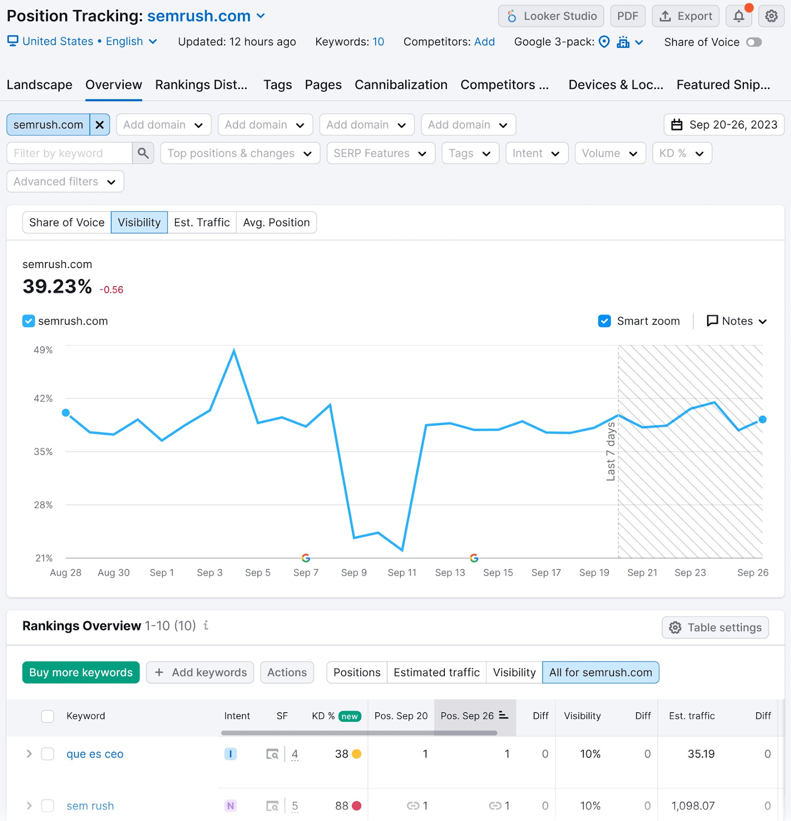Uncheck the Smart zoom checkbox

[605, 321]
